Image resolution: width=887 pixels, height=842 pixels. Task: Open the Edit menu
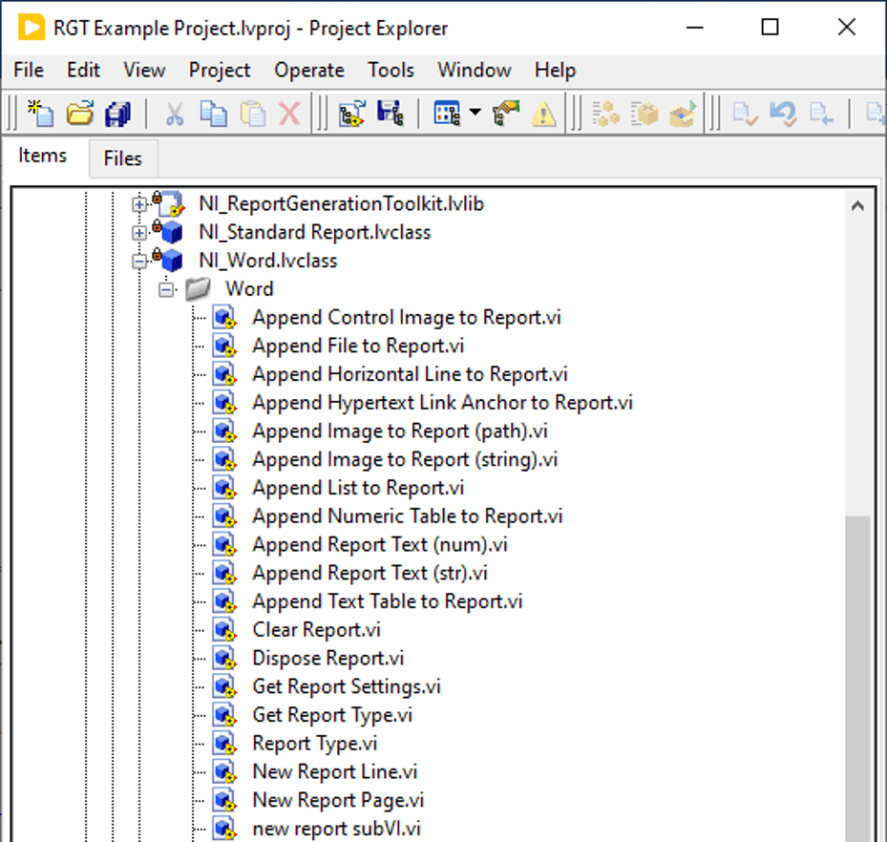tap(83, 70)
